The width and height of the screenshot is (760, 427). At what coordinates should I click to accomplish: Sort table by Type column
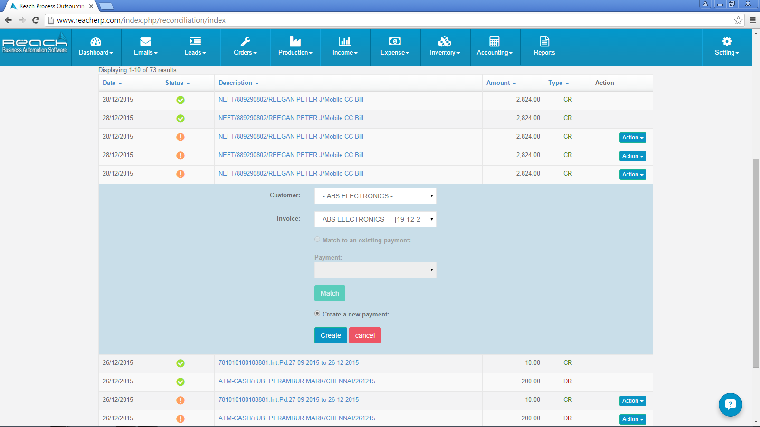tap(558, 83)
